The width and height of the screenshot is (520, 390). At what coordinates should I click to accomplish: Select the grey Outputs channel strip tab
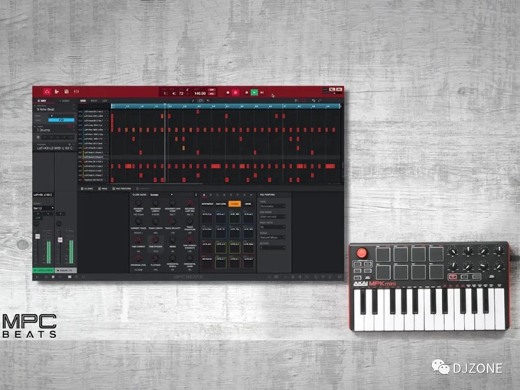click(x=66, y=271)
